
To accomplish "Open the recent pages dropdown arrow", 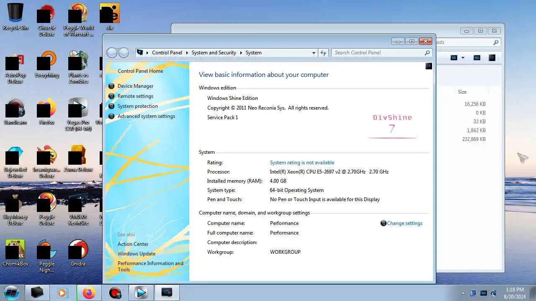I will point(132,53).
